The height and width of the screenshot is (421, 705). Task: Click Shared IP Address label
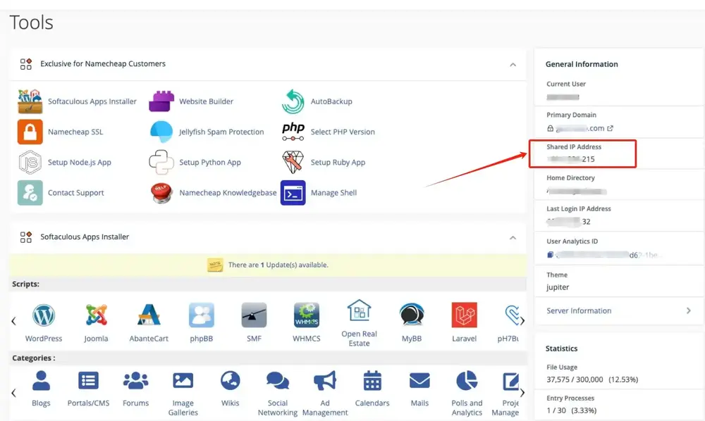coord(574,146)
